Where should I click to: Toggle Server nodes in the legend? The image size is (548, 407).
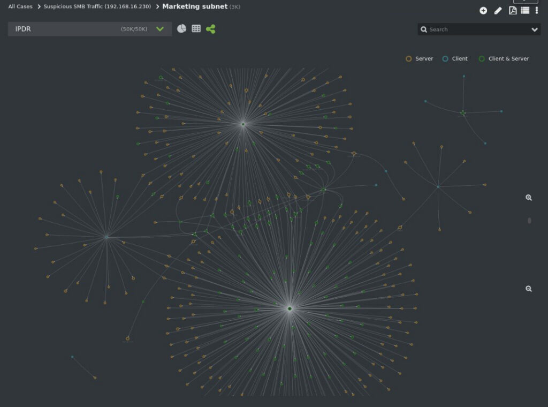click(x=420, y=59)
